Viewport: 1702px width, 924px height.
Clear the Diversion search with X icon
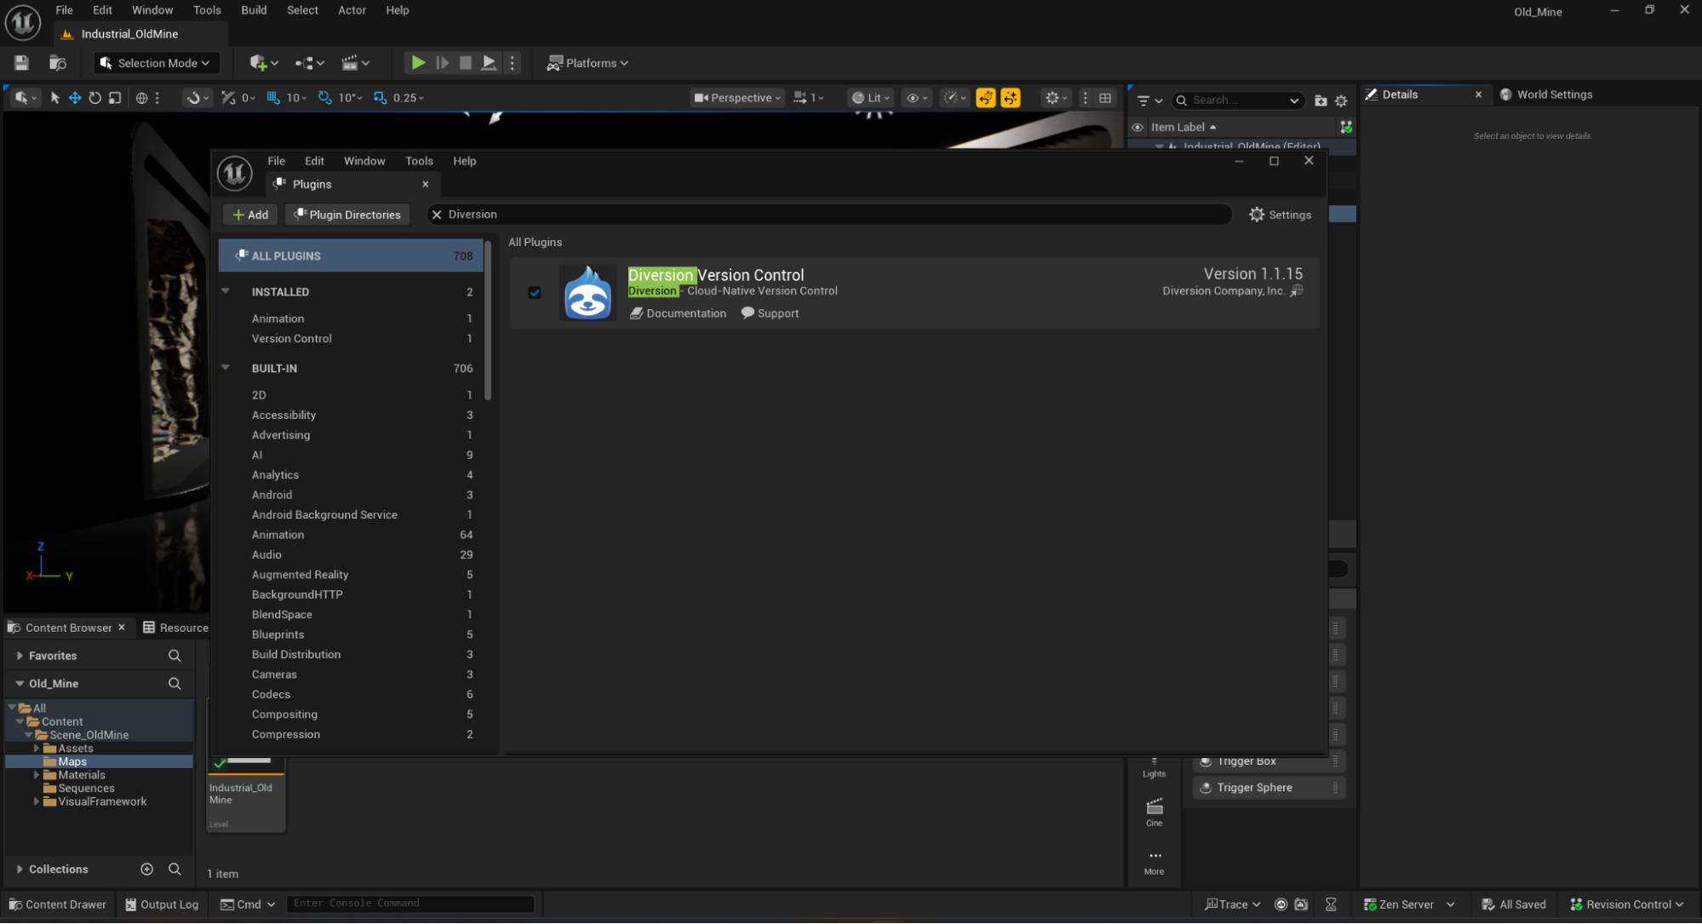(x=437, y=215)
